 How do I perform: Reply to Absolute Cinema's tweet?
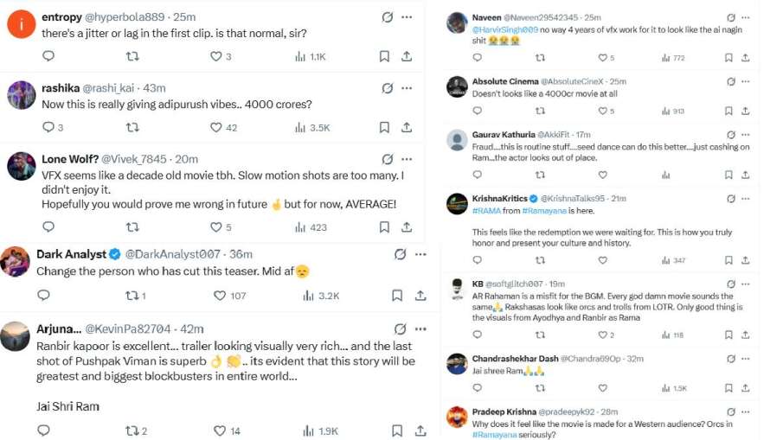[x=476, y=111]
